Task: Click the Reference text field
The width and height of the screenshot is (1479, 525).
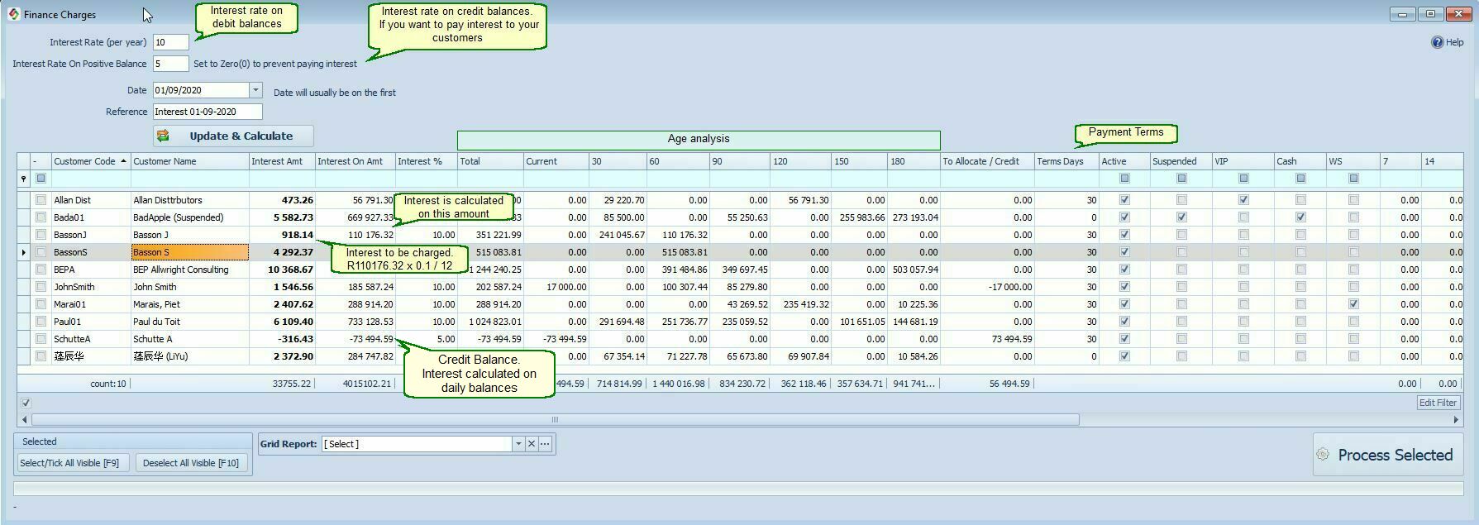Action: coord(208,112)
